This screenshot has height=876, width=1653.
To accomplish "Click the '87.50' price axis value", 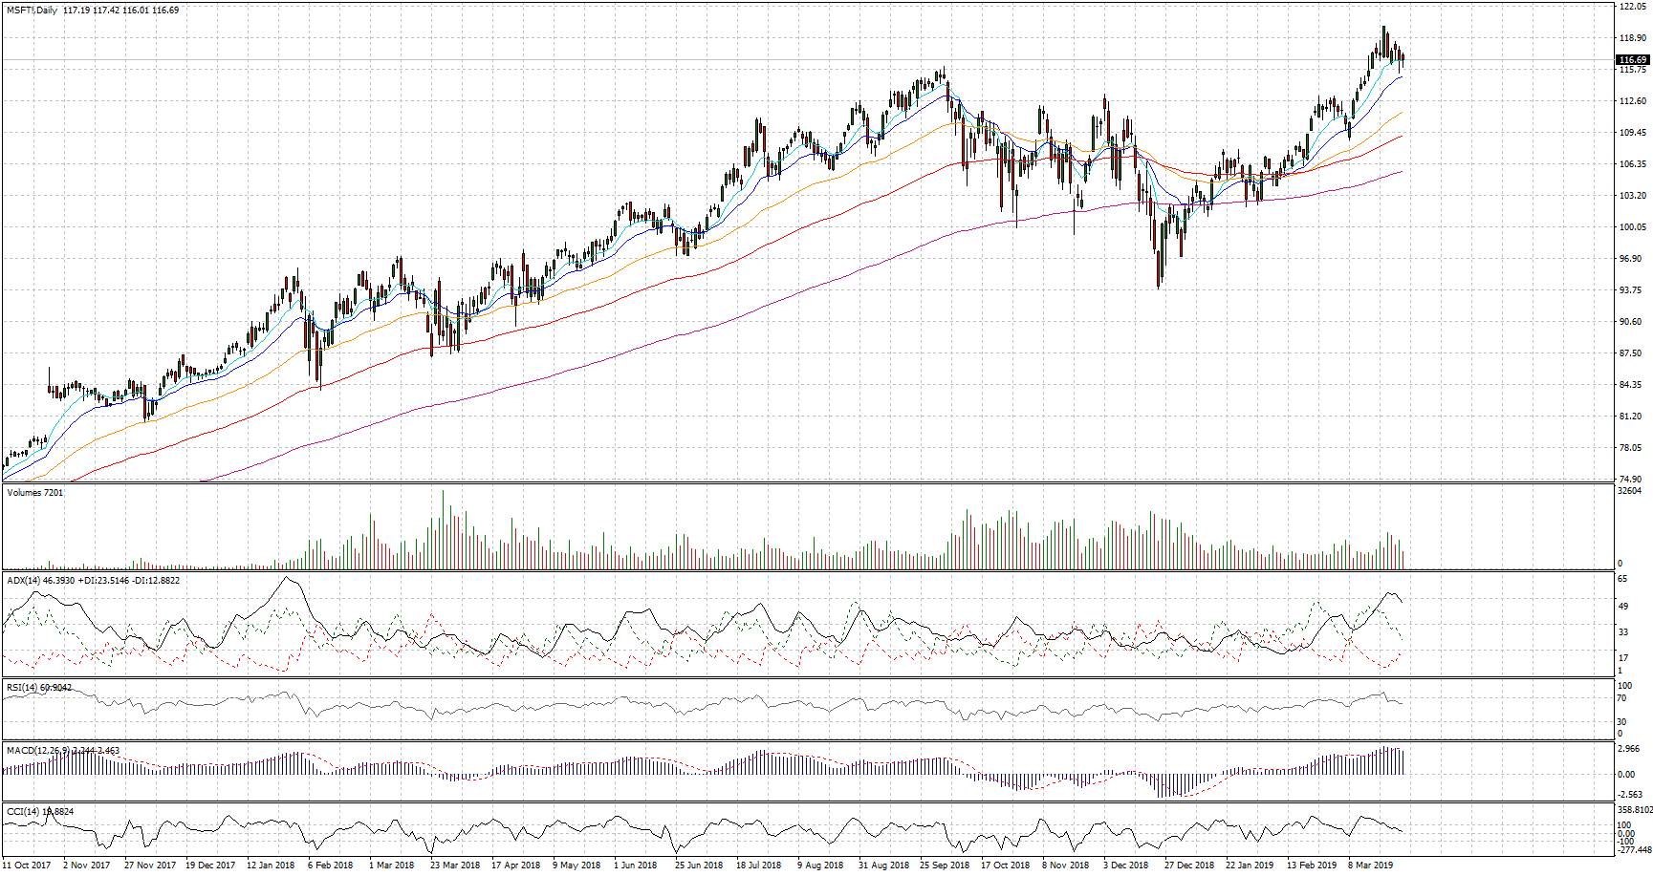I will point(1630,353).
